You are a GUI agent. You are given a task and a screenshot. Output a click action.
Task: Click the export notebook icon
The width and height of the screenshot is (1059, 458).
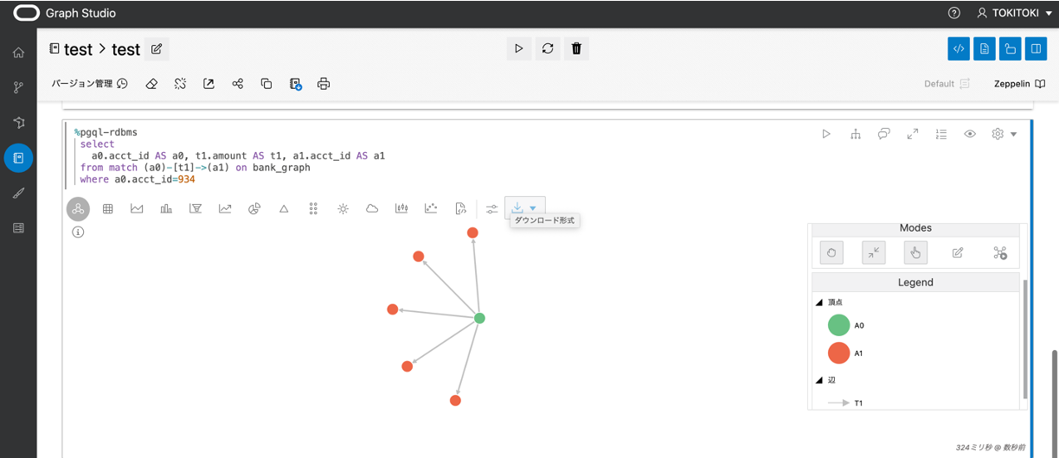209,84
